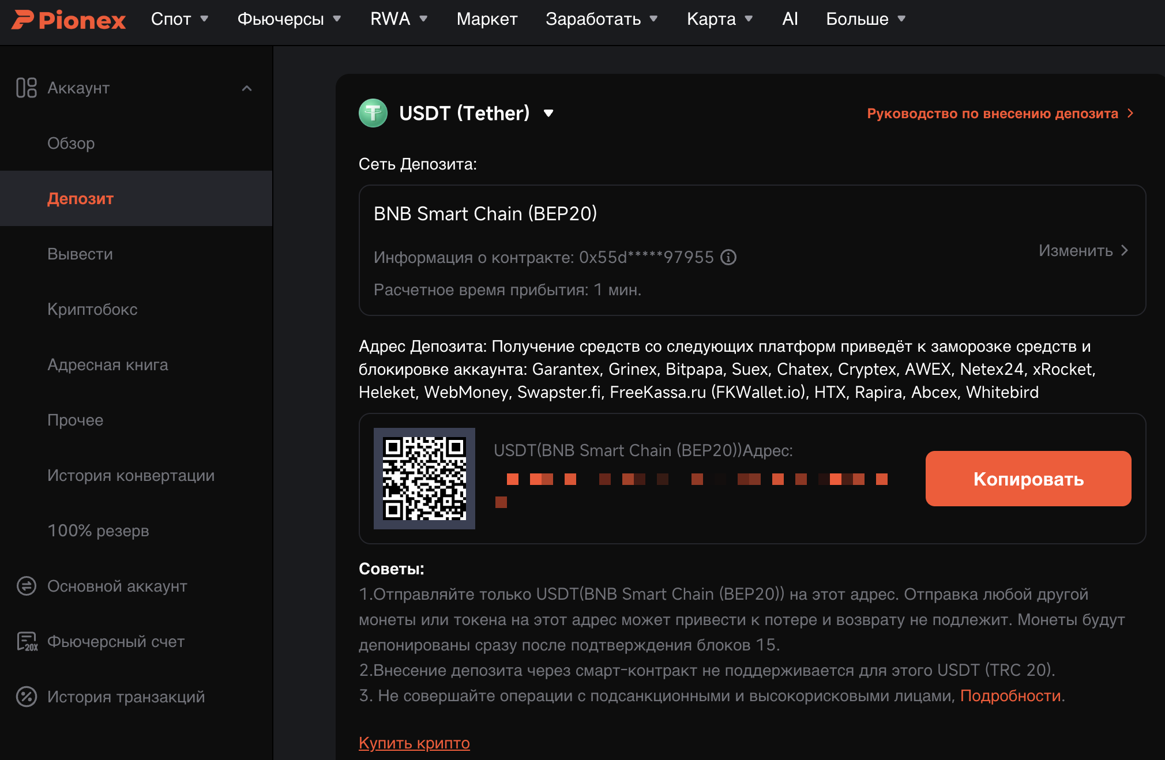The width and height of the screenshot is (1165, 760).
Task: Click the masked deposit address text
Action: pyautogui.click(x=691, y=490)
